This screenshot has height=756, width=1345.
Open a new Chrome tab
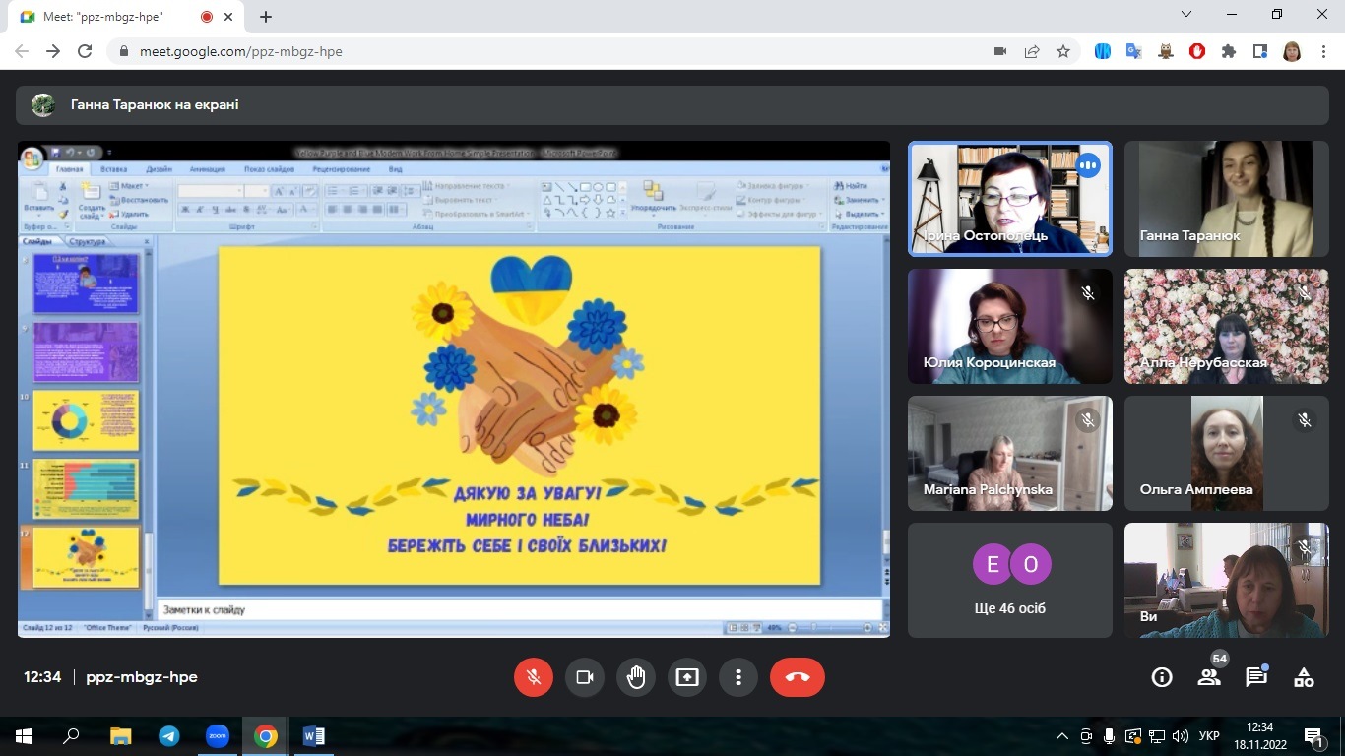click(x=266, y=17)
